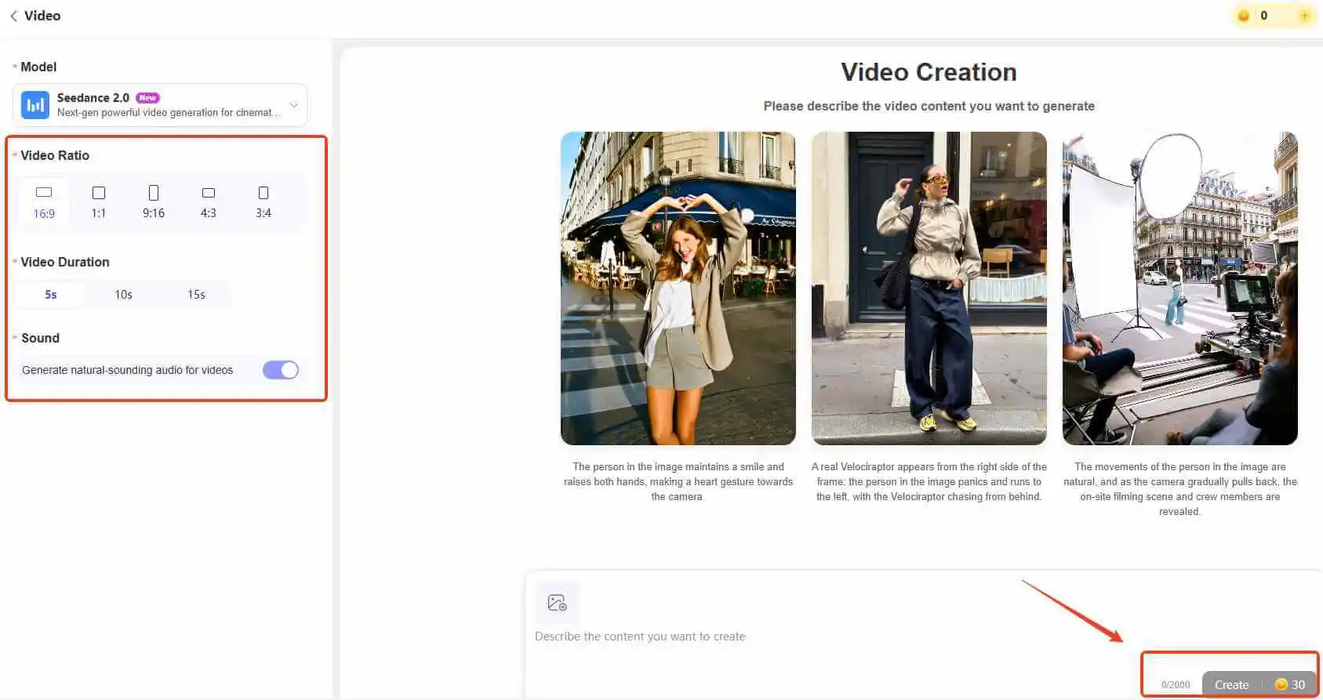
Task: Toggle natural-sounding audio switch
Action: click(x=281, y=370)
